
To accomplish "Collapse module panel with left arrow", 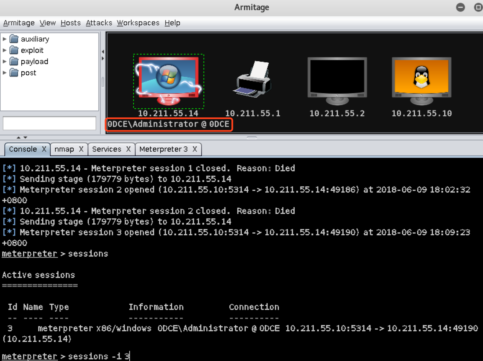I will (103, 52).
